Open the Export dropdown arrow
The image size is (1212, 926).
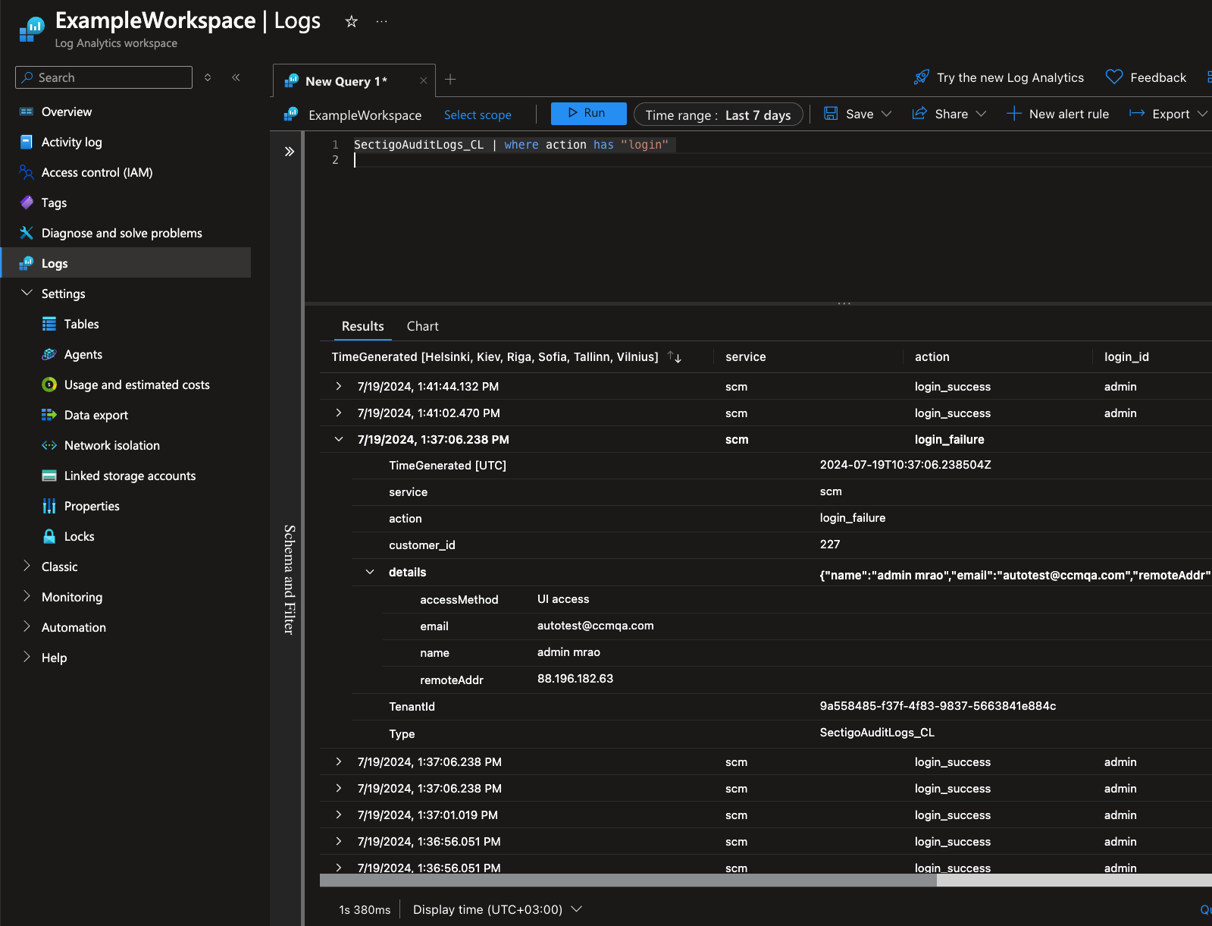[x=1202, y=114]
